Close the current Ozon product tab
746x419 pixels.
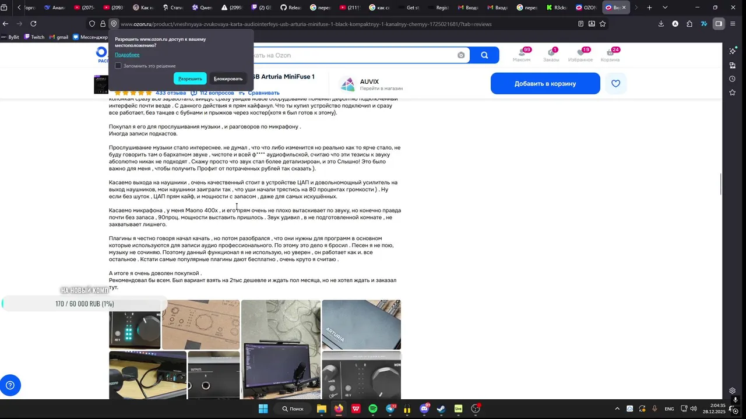(624, 8)
